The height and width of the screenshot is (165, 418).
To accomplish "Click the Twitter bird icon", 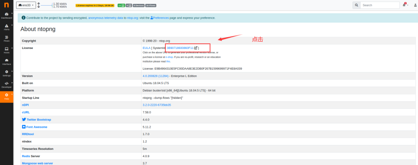I will 24,120.
